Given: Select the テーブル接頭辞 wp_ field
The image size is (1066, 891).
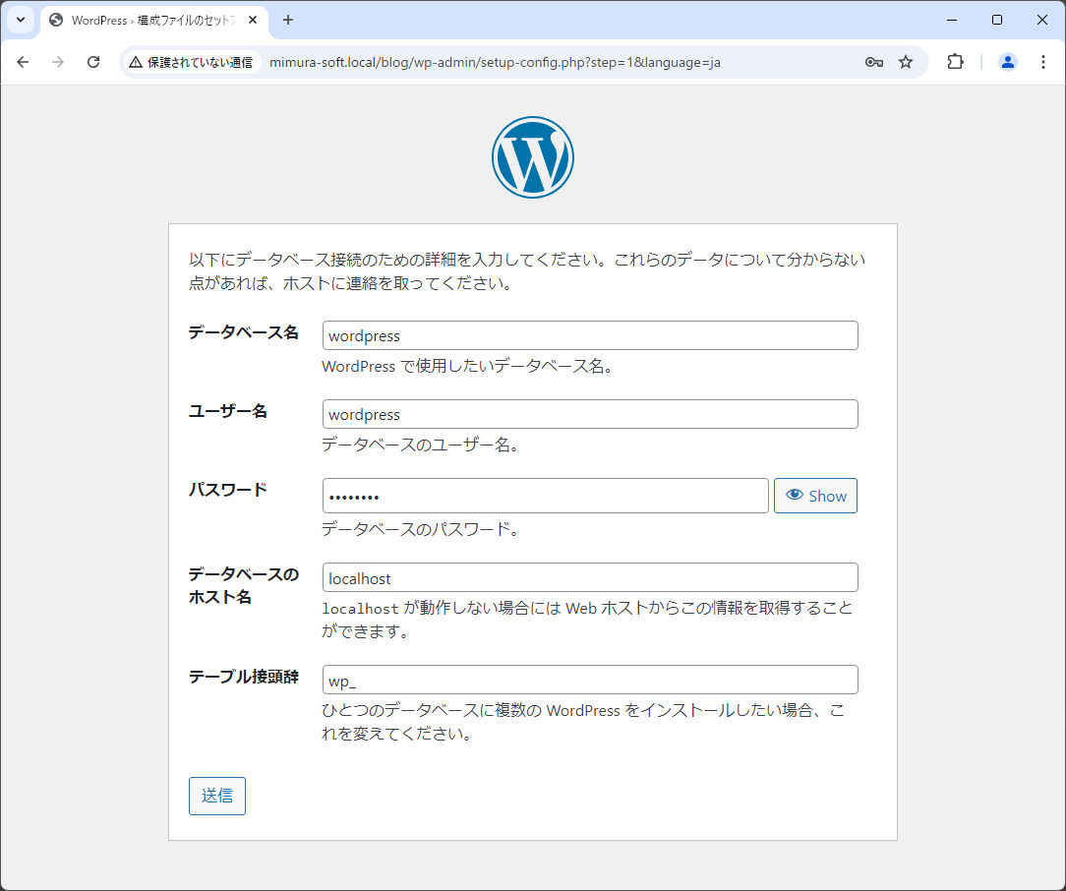Looking at the screenshot, I should (x=590, y=679).
